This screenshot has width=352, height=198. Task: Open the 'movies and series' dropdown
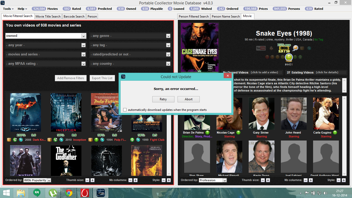(x=46, y=54)
